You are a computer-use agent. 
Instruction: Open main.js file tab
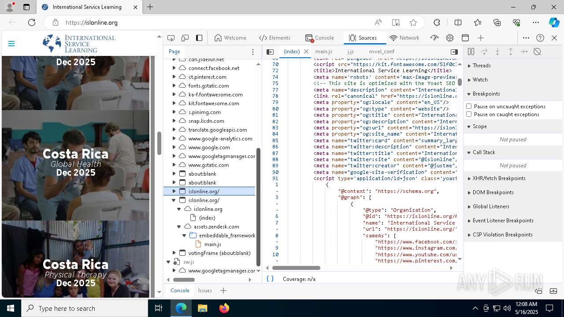tap(324, 52)
